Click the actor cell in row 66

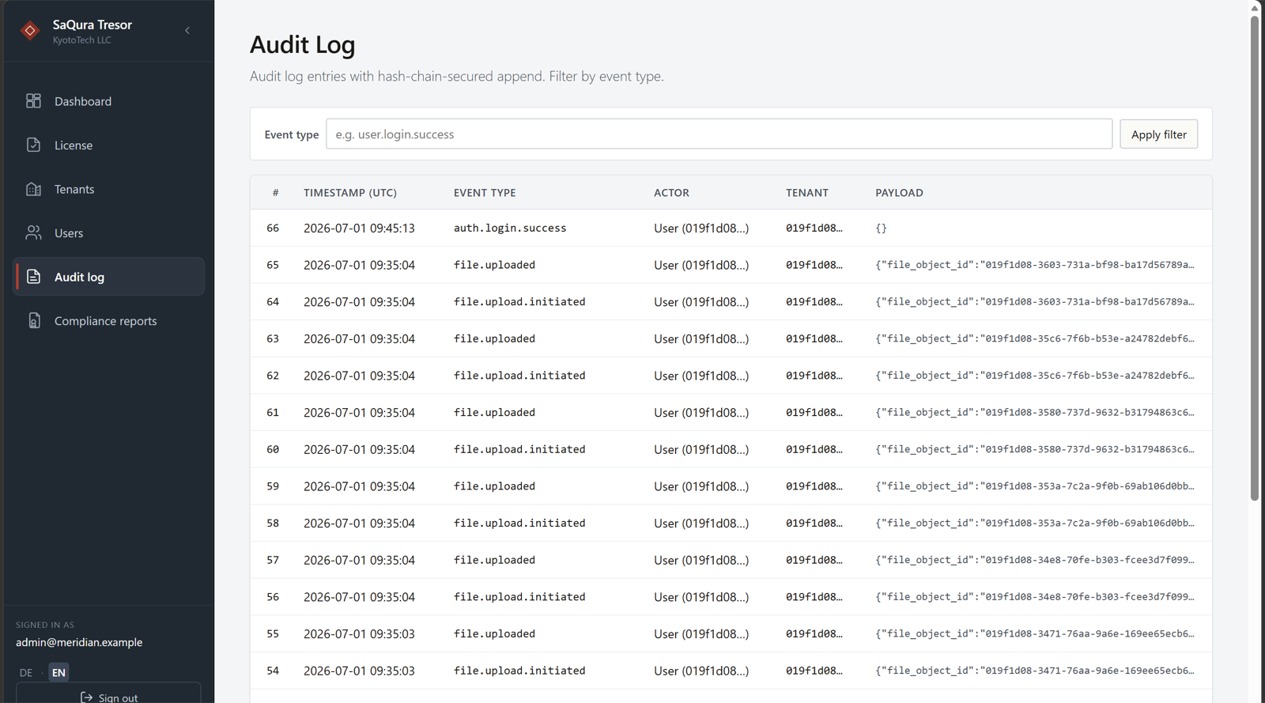click(x=701, y=228)
